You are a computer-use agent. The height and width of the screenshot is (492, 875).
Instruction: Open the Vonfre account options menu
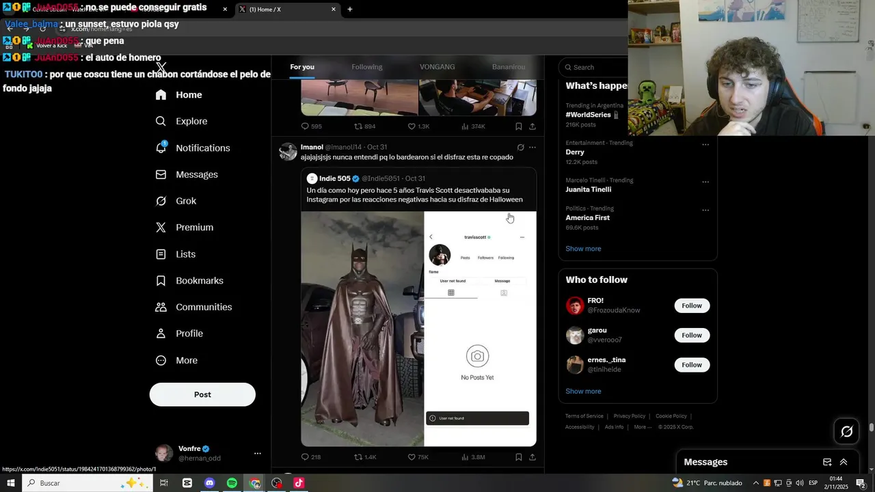coord(257,453)
